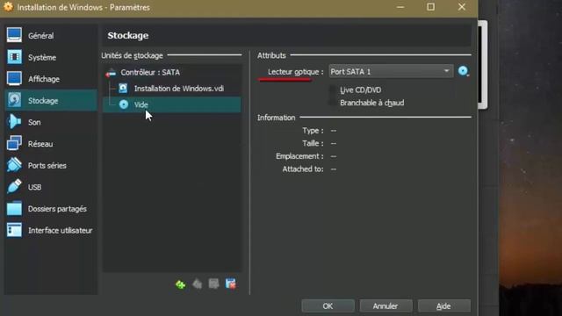Image resolution: width=562 pixels, height=316 pixels.
Task: Open Dossiers partagés settings
Action: pos(50,209)
